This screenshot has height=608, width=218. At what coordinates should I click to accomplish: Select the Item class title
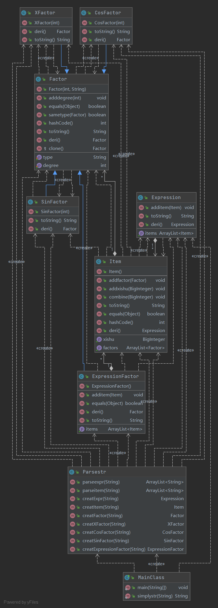(x=115, y=262)
